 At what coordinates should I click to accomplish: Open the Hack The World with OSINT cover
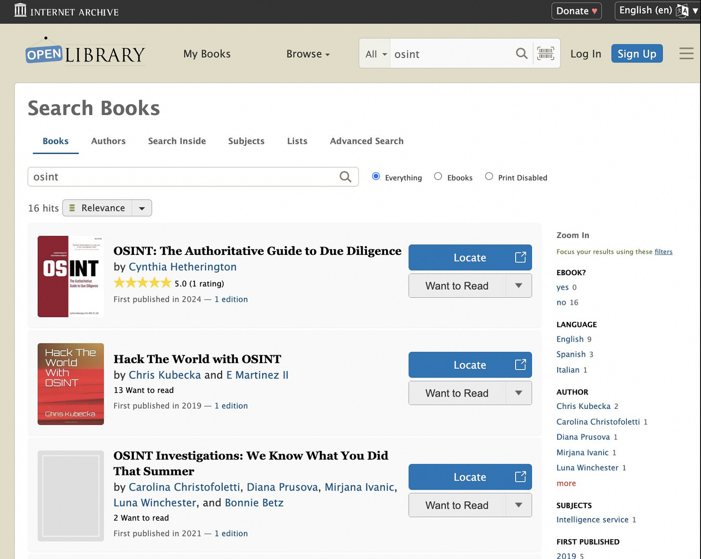[x=71, y=384]
